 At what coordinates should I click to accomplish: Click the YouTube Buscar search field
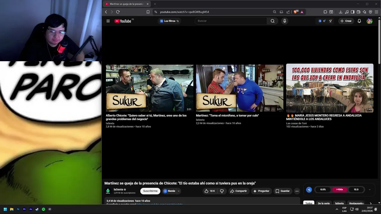[231, 21]
